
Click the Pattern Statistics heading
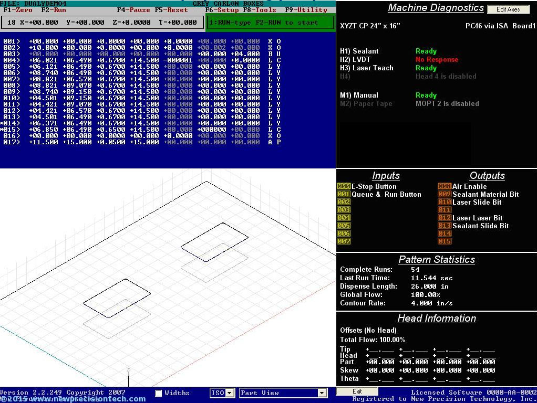(x=437, y=259)
